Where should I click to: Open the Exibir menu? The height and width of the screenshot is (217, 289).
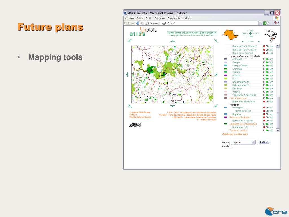pos(148,18)
